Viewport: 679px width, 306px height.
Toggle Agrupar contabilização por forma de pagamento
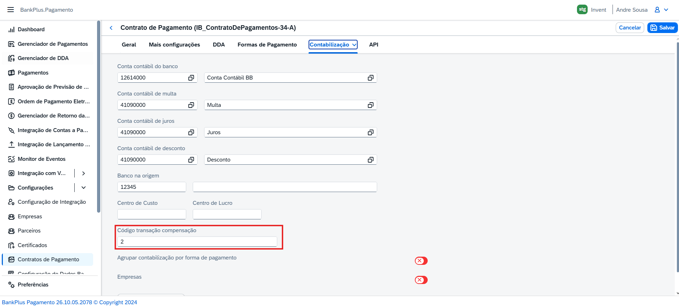(x=421, y=261)
